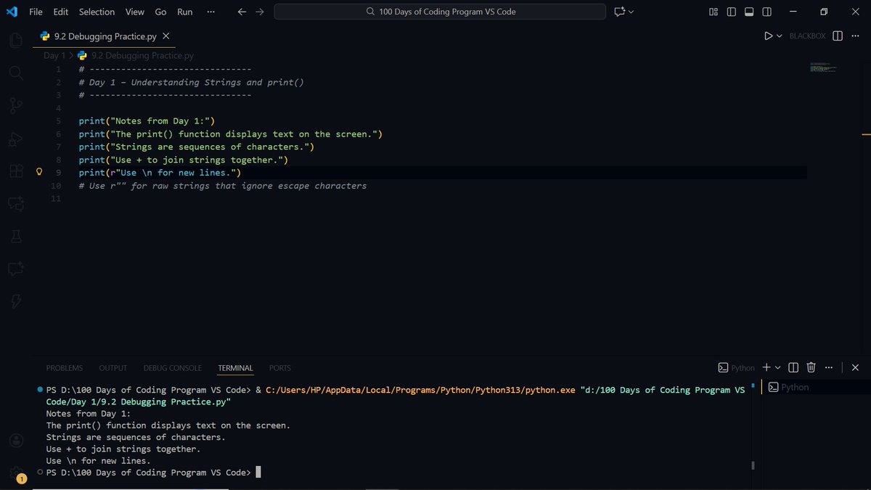
Task: Open the Run and Debug view
Action: coord(15,138)
